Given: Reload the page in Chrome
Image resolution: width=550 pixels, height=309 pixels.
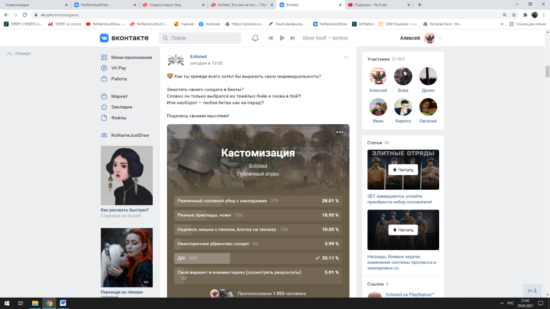Looking at the screenshot, I should (x=24, y=15).
